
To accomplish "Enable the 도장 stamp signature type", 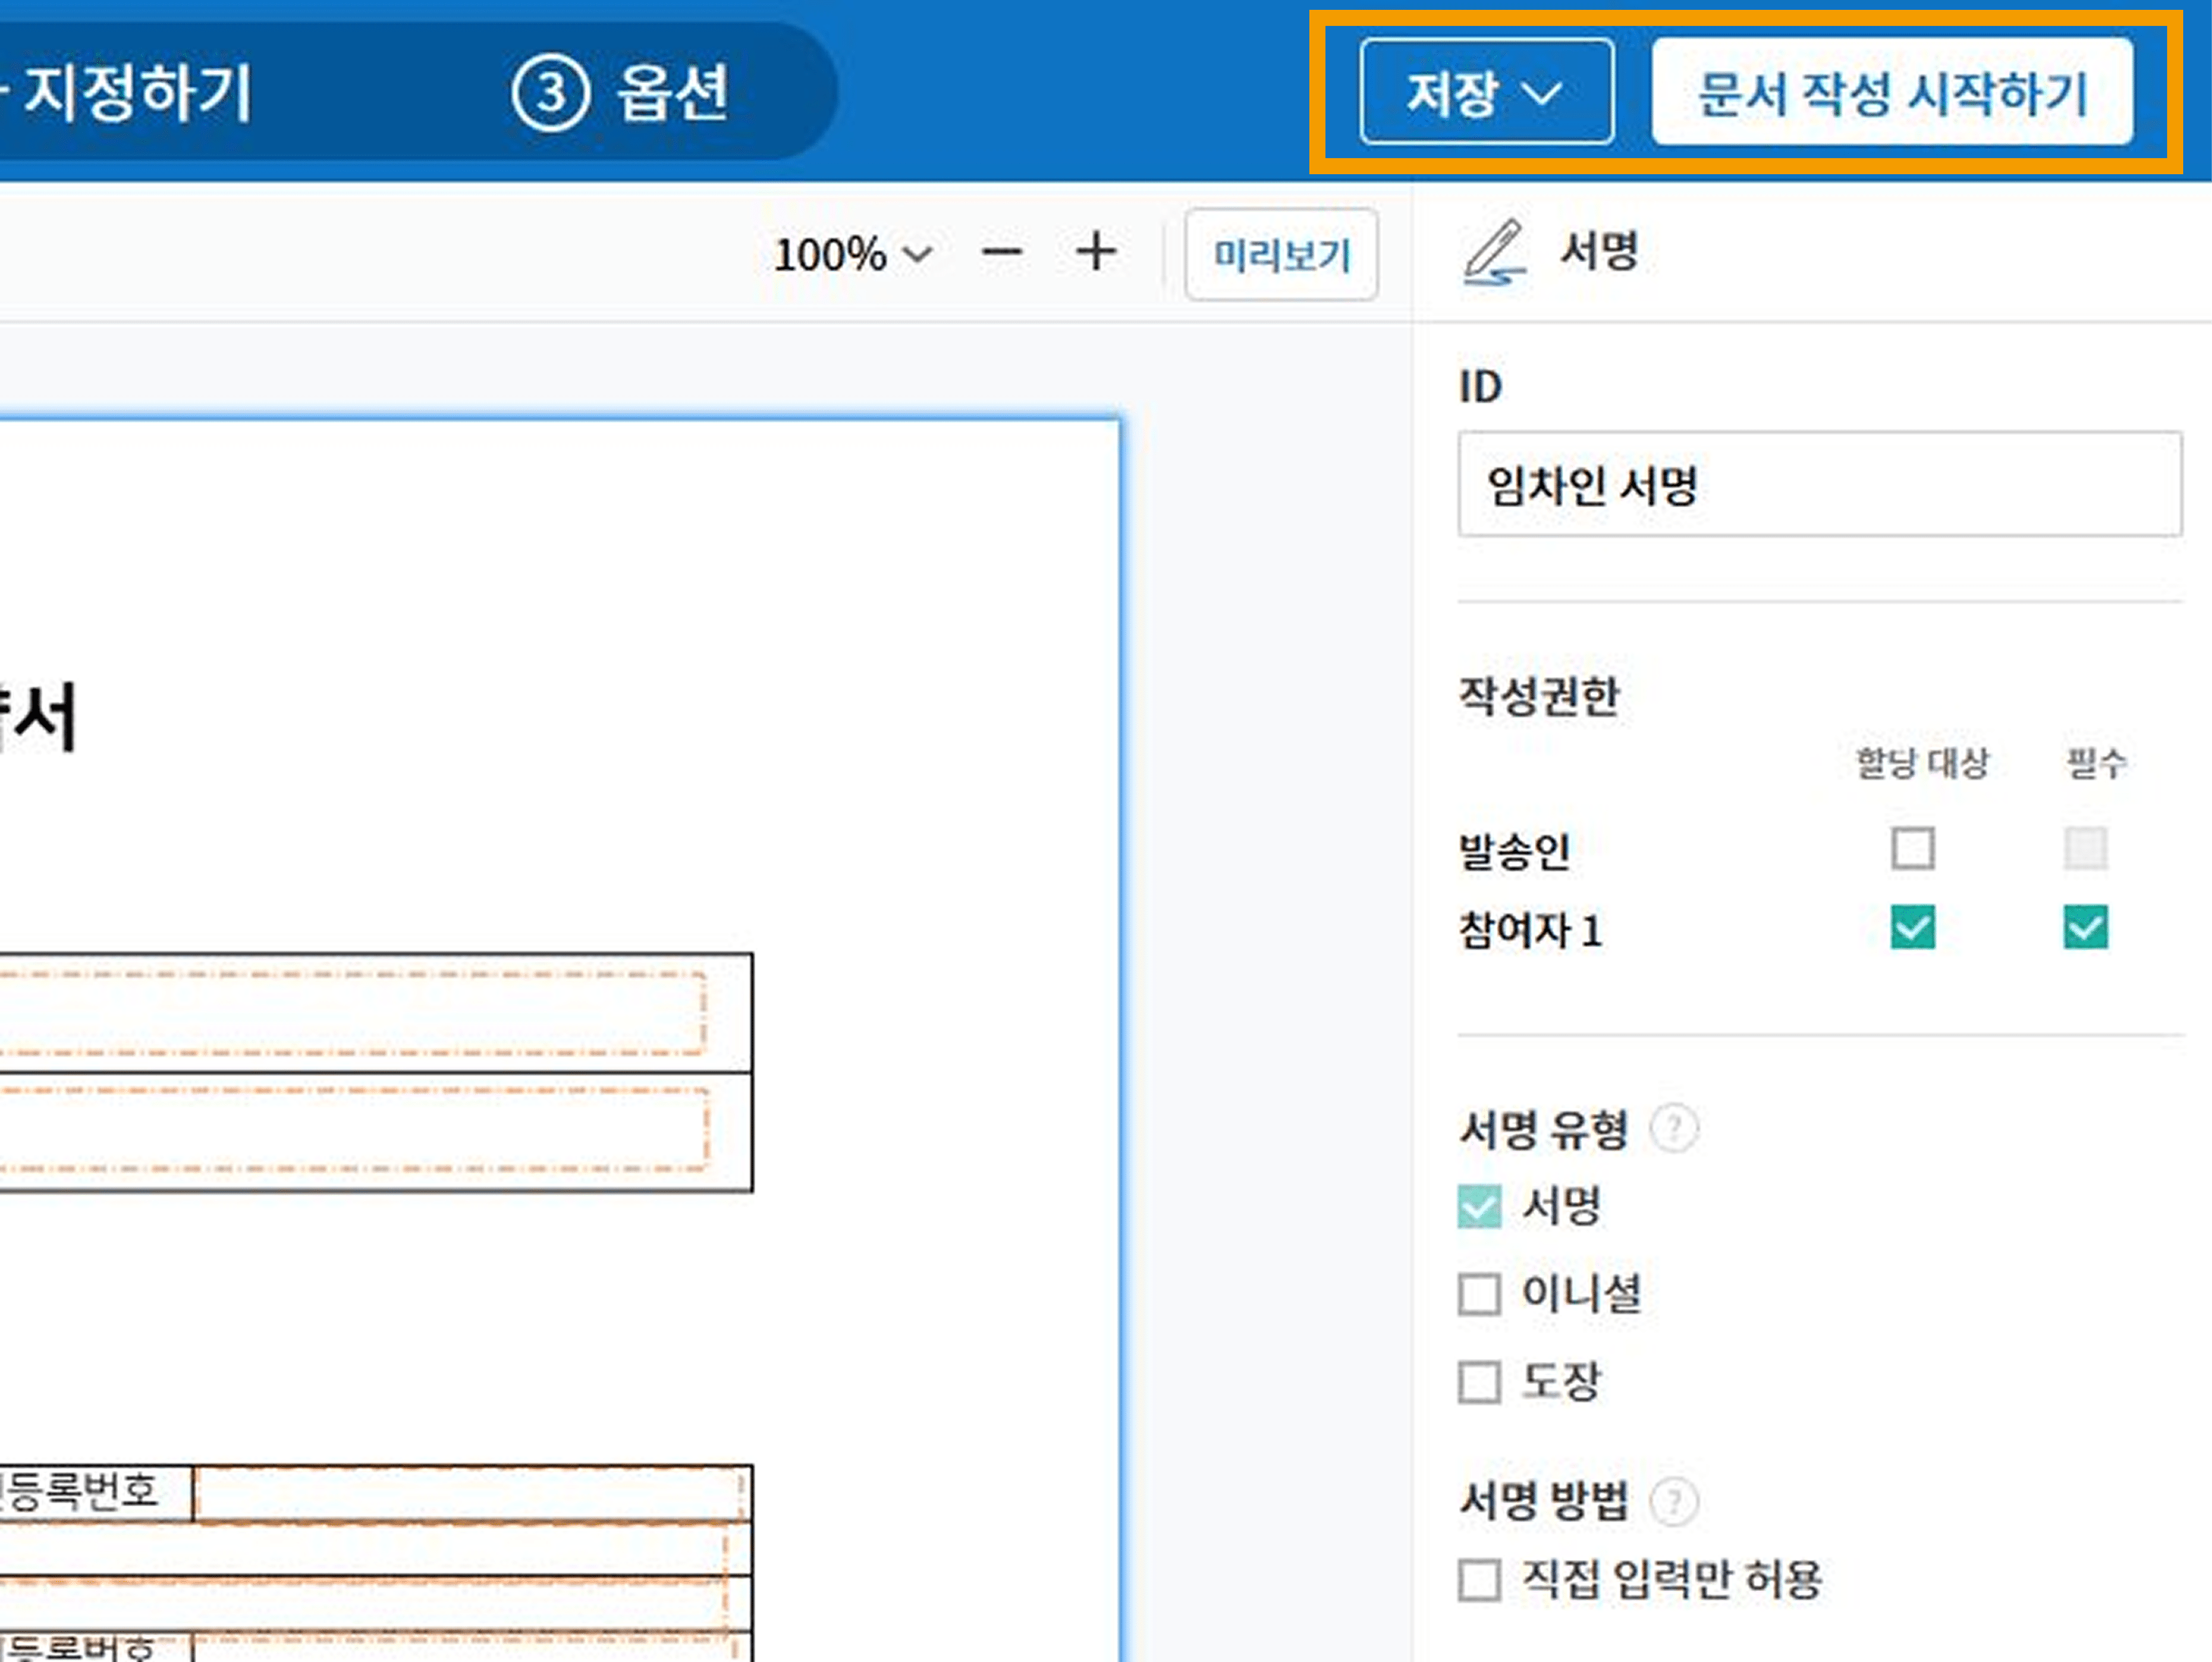I will pos(1479,1382).
